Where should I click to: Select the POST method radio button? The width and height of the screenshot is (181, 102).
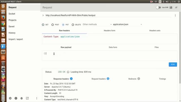pyautogui.click(x=53, y=25)
